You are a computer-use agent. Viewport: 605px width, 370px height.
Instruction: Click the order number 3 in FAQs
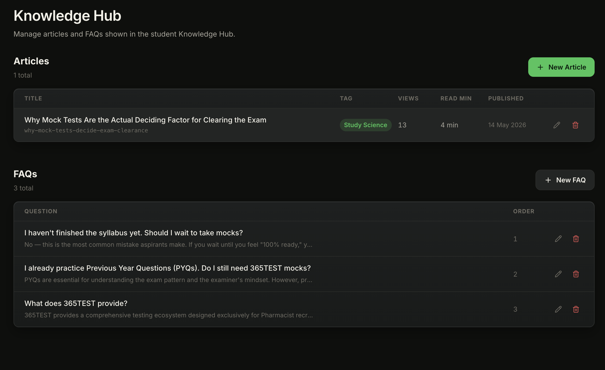click(515, 309)
